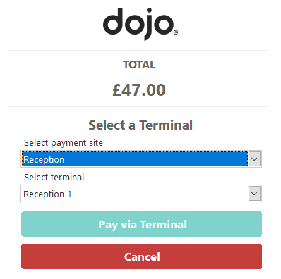Image resolution: width=281 pixels, height=279 pixels.
Task: Click the Select terminal label
Action: [x=54, y=178]
